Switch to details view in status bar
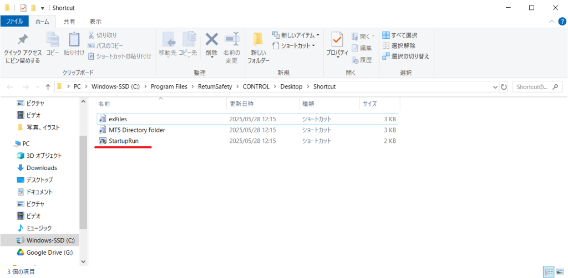The height and width of the screenshot is (278, 568). point(550,271)
